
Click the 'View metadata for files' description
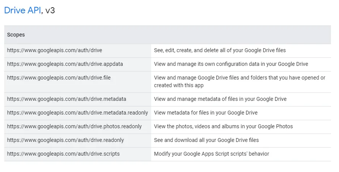tap(206, 113)
